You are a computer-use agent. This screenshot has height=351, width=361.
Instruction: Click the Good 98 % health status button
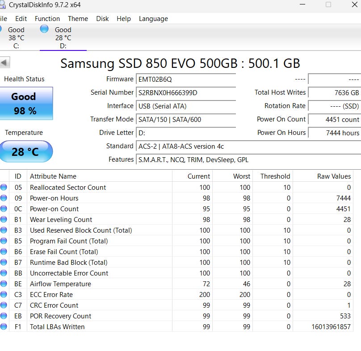point(26,103)
